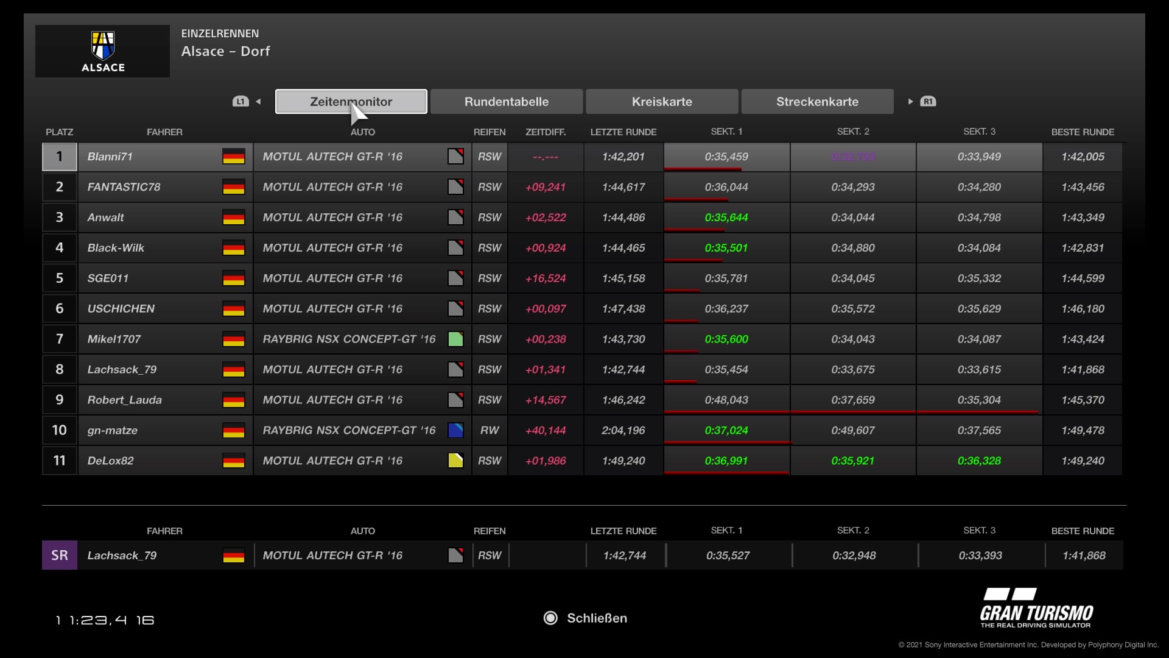
Task: Open the Streckenkarte tab
Action: coord(817,102)
